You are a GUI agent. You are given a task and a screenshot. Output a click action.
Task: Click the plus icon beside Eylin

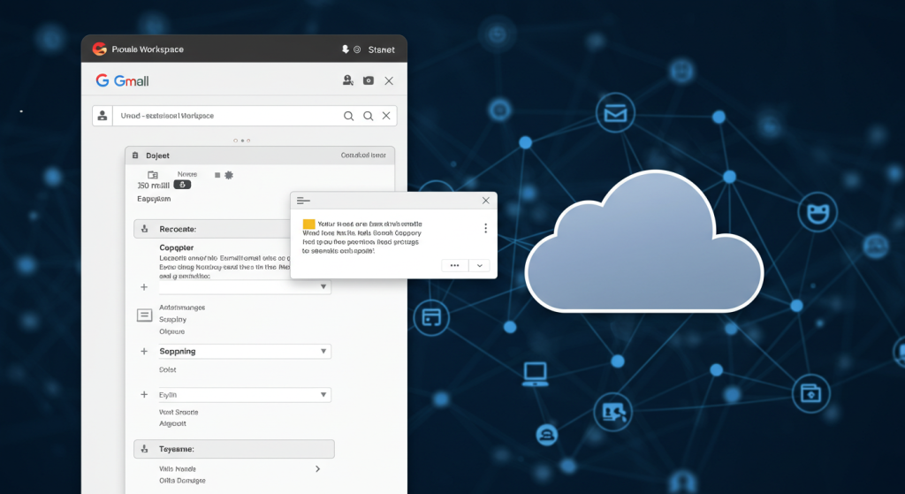coord(144,395)
